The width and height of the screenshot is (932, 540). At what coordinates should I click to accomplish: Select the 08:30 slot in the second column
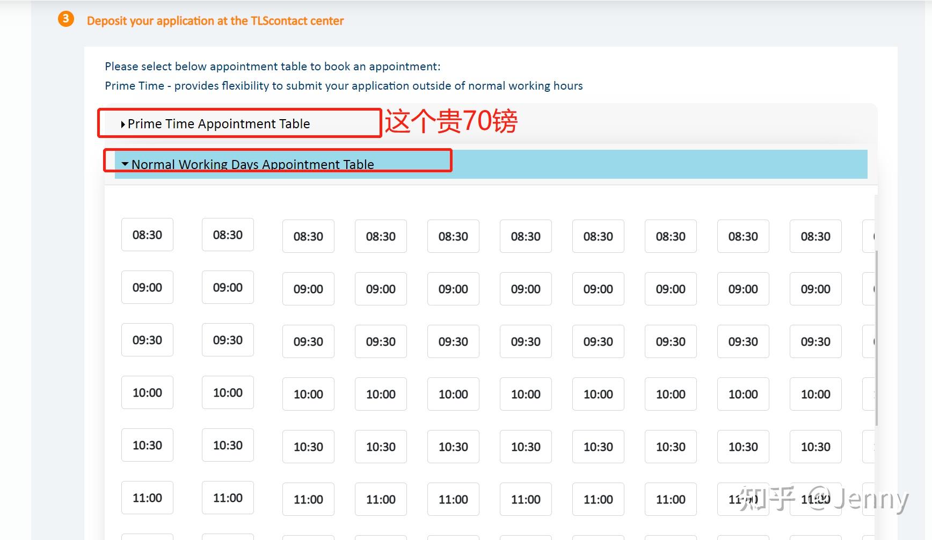(228, 235)
